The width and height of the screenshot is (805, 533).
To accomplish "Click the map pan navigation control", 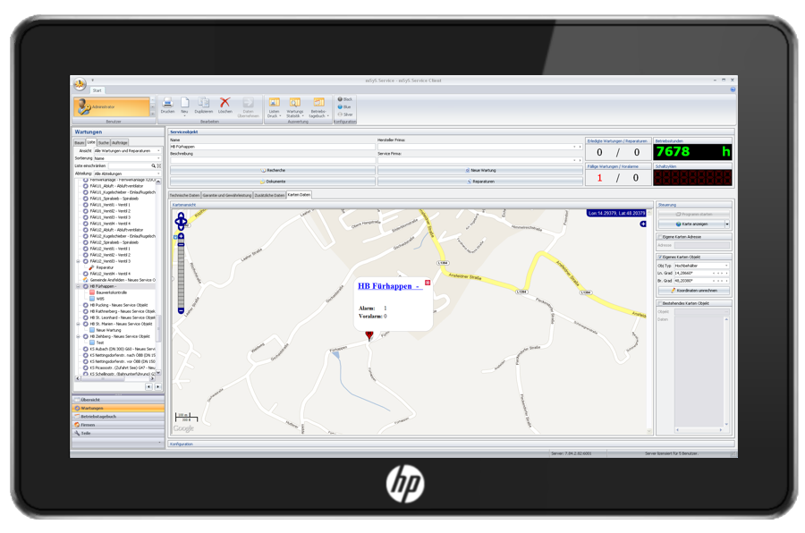I will click(x=181, y=221).
